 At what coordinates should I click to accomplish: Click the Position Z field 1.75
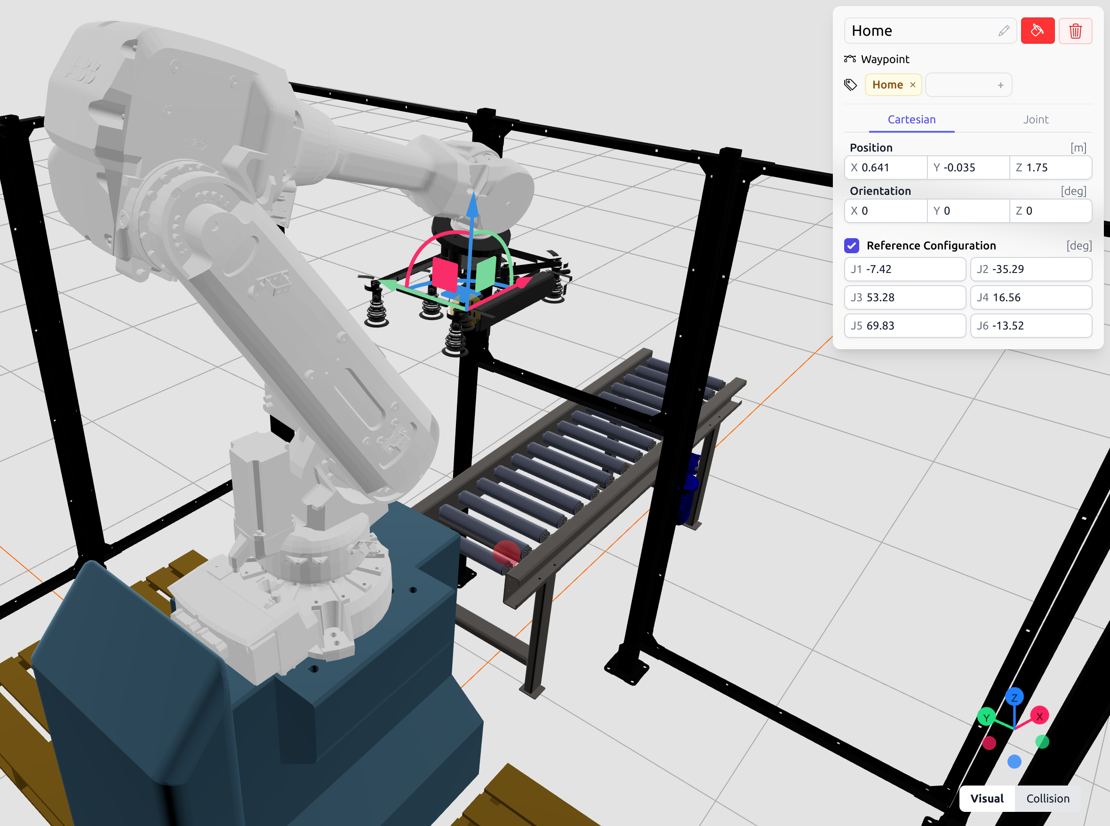pos(1050,168)
